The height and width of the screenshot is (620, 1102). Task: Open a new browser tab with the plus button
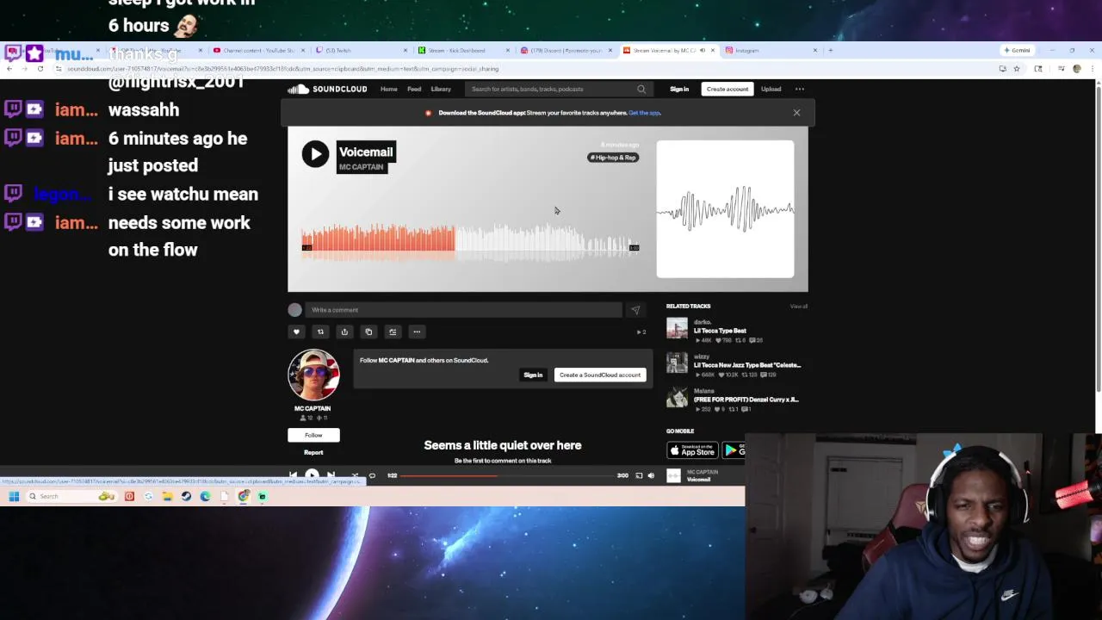[x=830, y=50]
